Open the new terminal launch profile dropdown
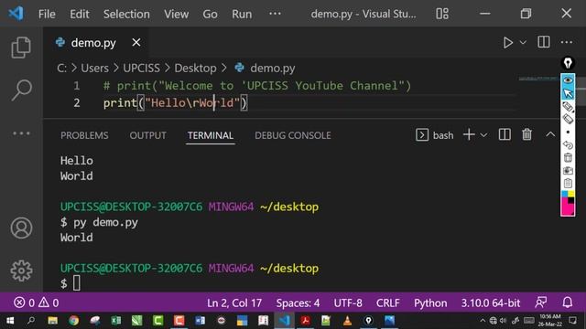586x329 pixels. coord(483,134)
